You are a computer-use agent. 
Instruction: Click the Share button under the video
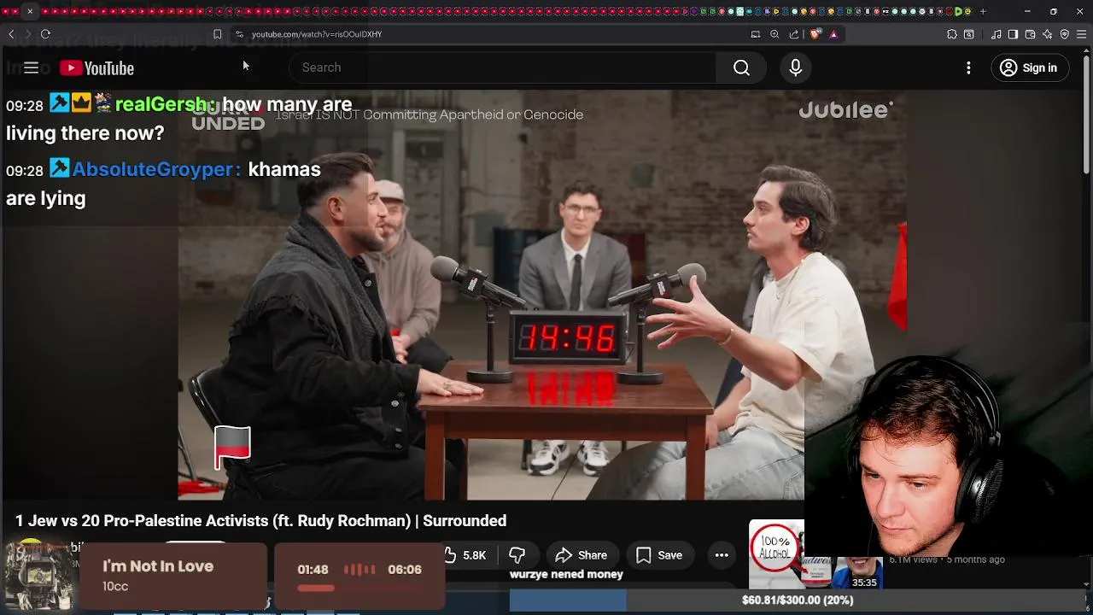point(581,555)
